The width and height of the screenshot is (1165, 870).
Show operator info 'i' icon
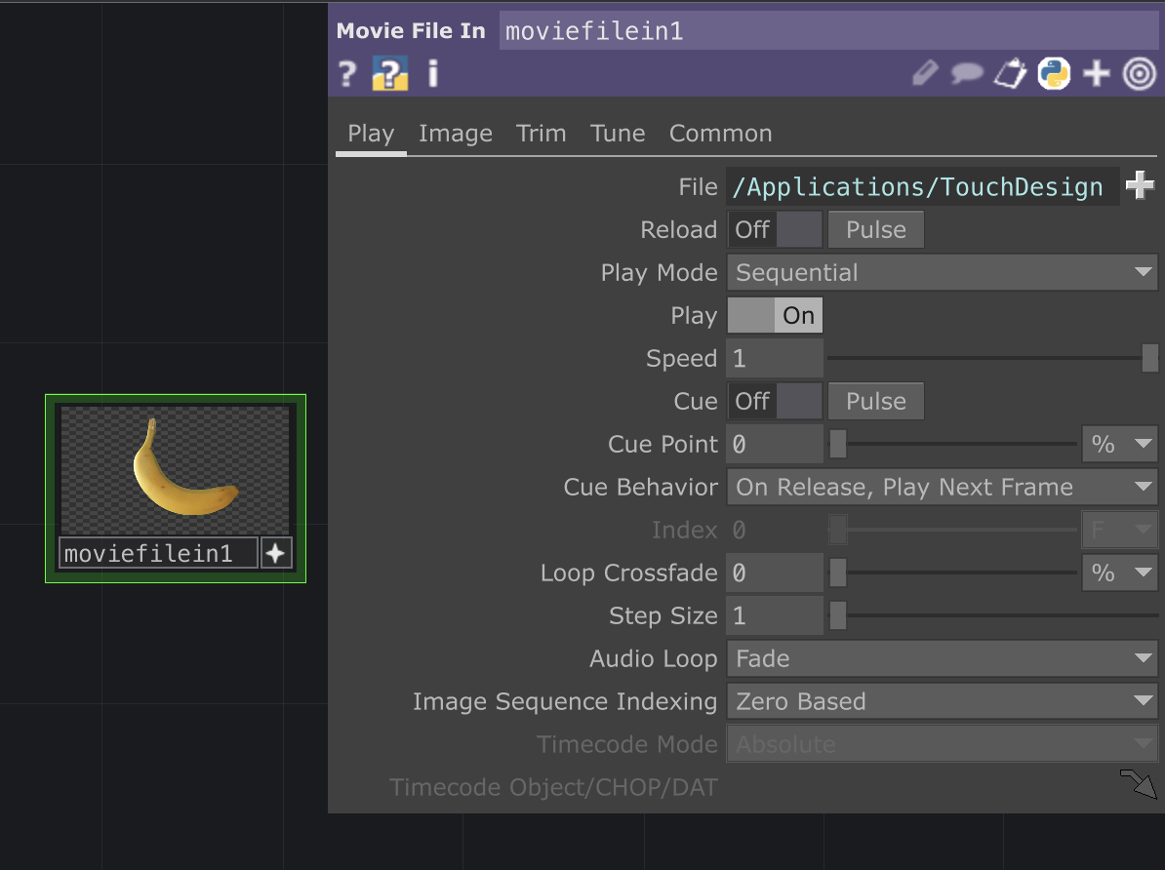click(x=433, y=74)
